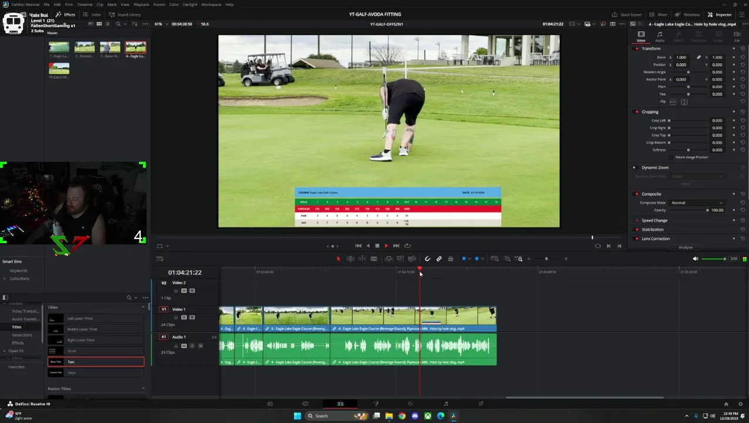The image size is (749, 423).
Task: Activate the Dynamic Trim Mode tool
Action: pos(362,258)
